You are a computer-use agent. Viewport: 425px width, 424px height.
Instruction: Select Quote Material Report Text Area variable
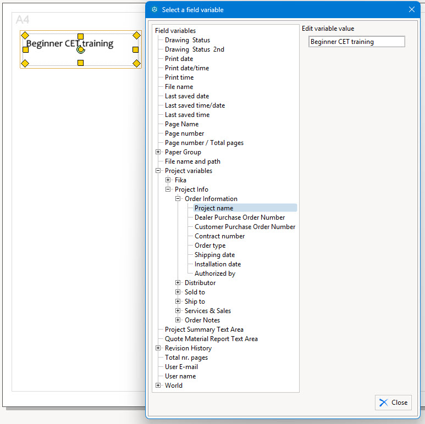[x=212, y=339]
